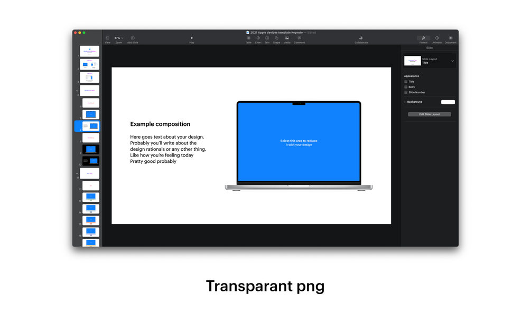Add a Text box using toolbar
The image size is (531, 323).
coord(267,38)
